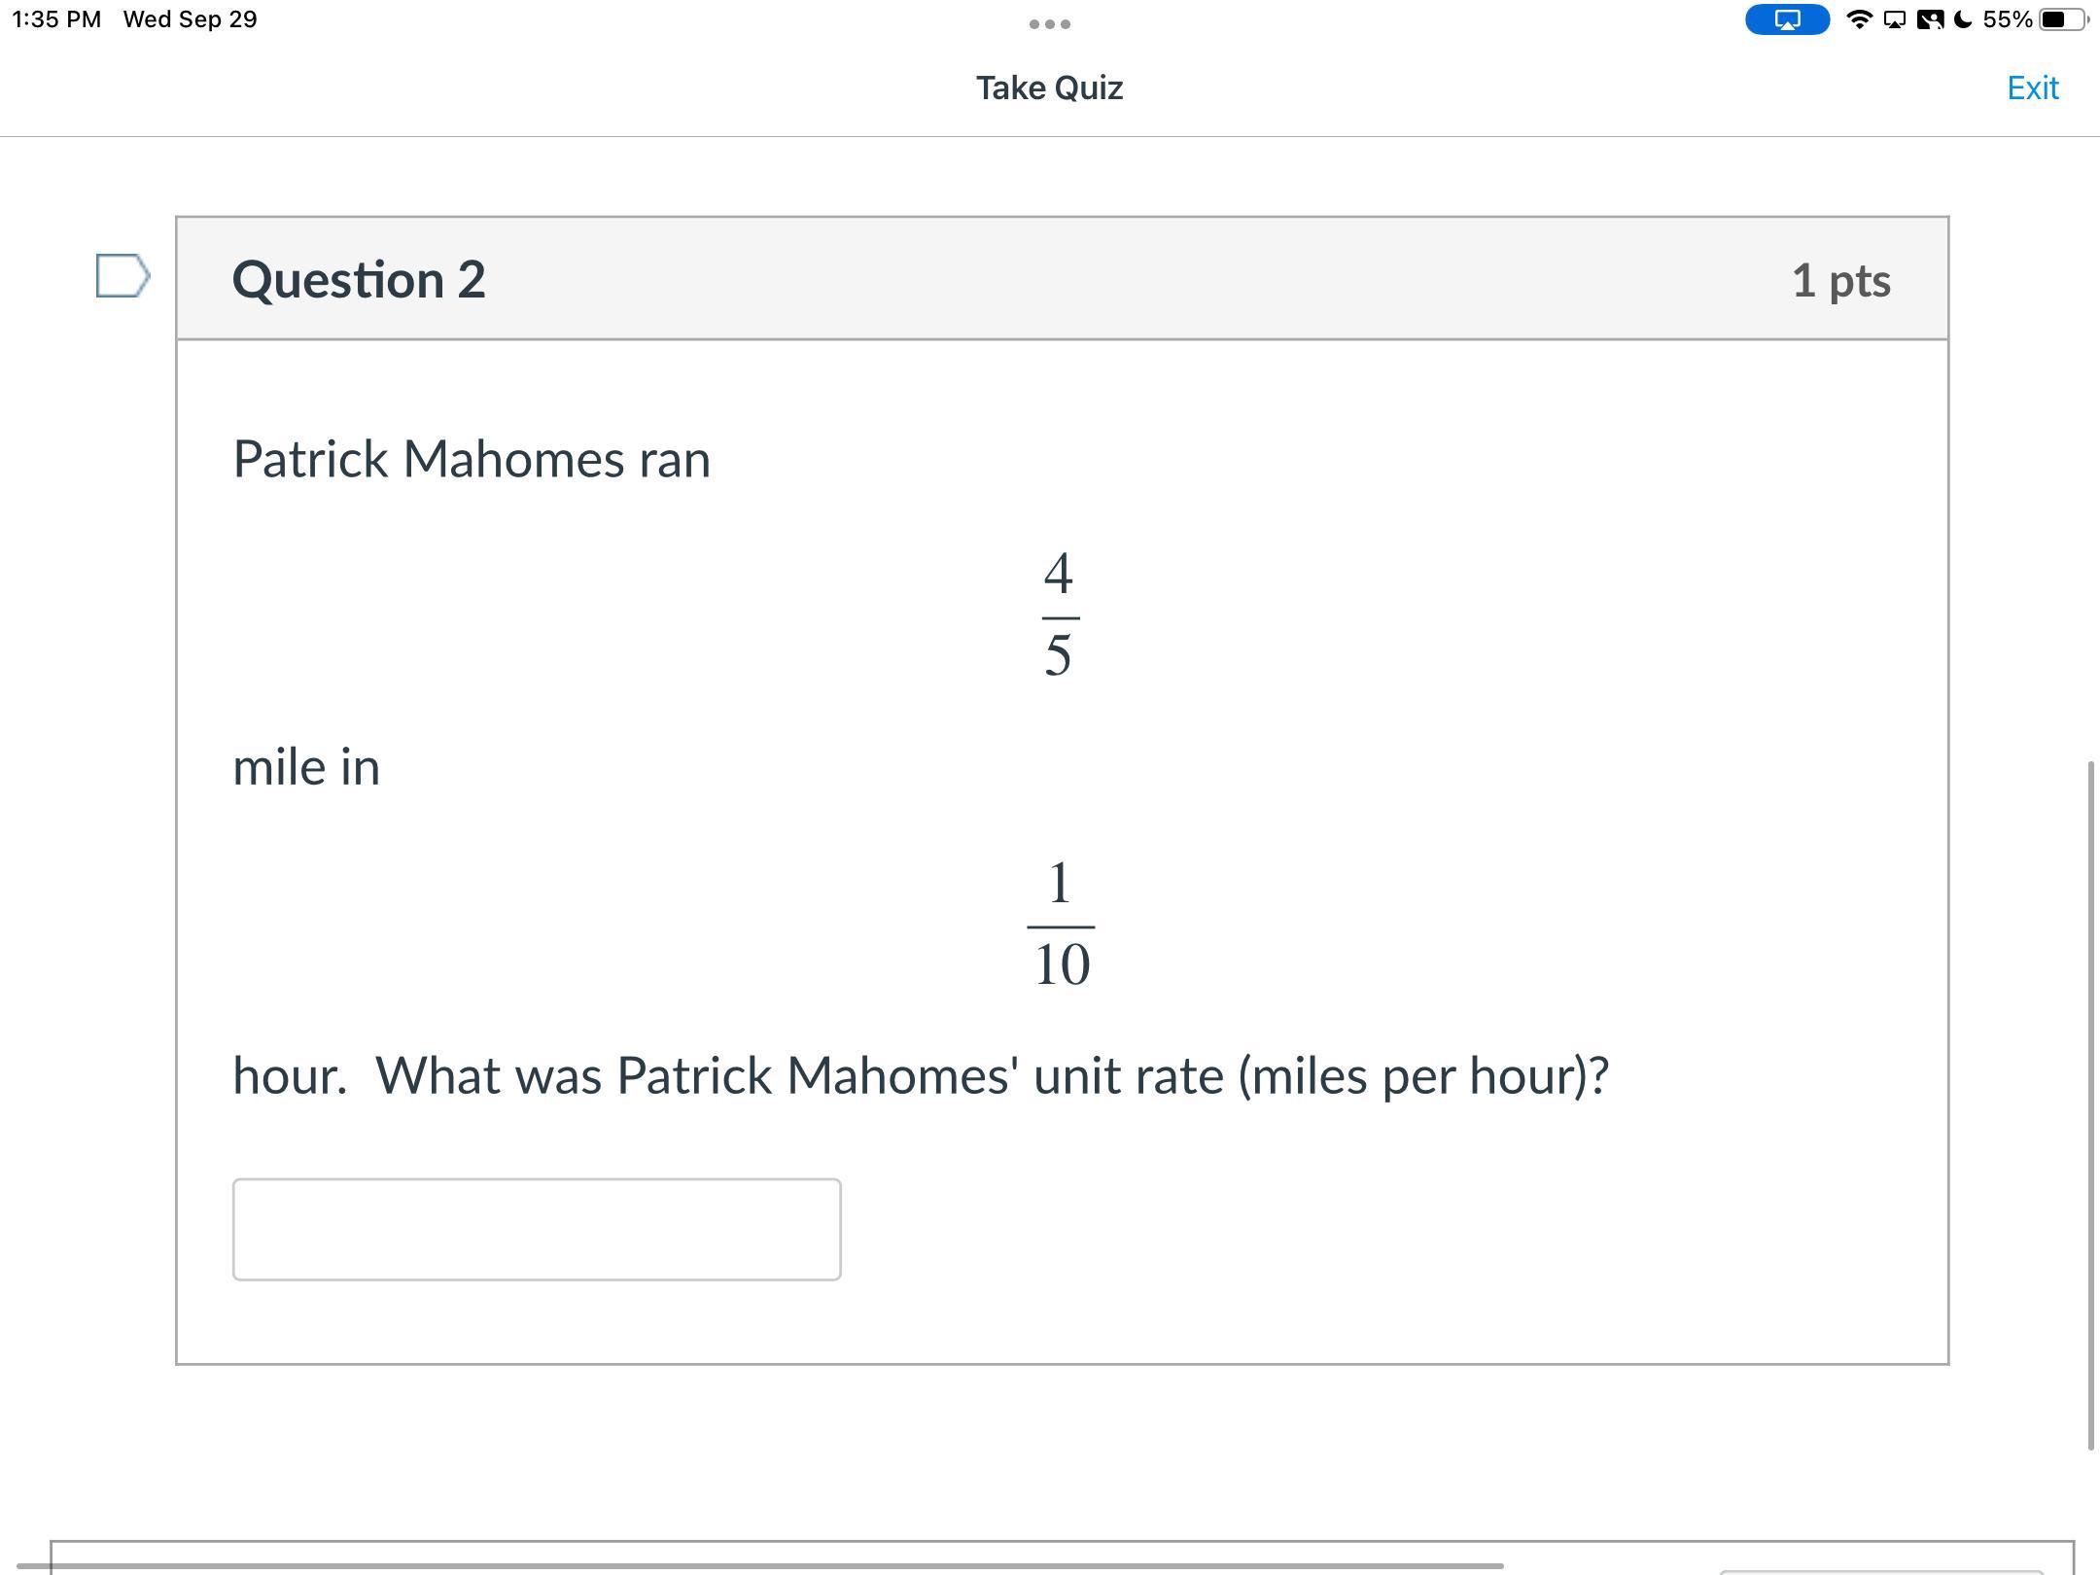Tap the black square figure status icon

[x=1929, y=19]
